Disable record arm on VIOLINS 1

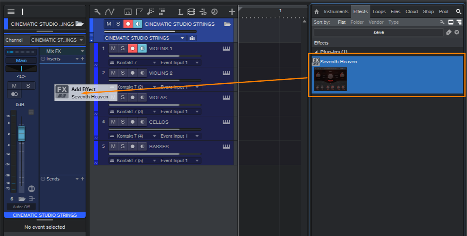(133, 49)
